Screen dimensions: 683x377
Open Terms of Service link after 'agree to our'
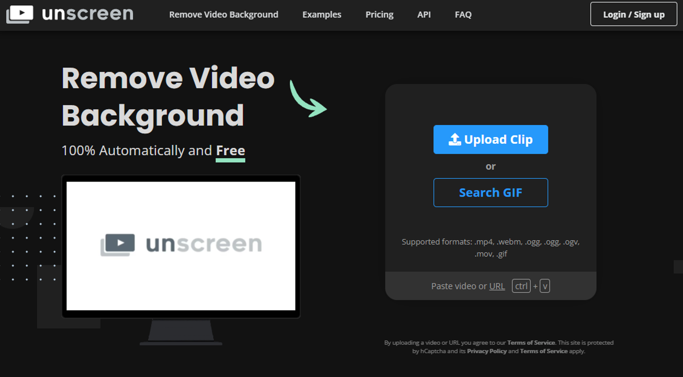pyautogui.click(x=531, y=342)
